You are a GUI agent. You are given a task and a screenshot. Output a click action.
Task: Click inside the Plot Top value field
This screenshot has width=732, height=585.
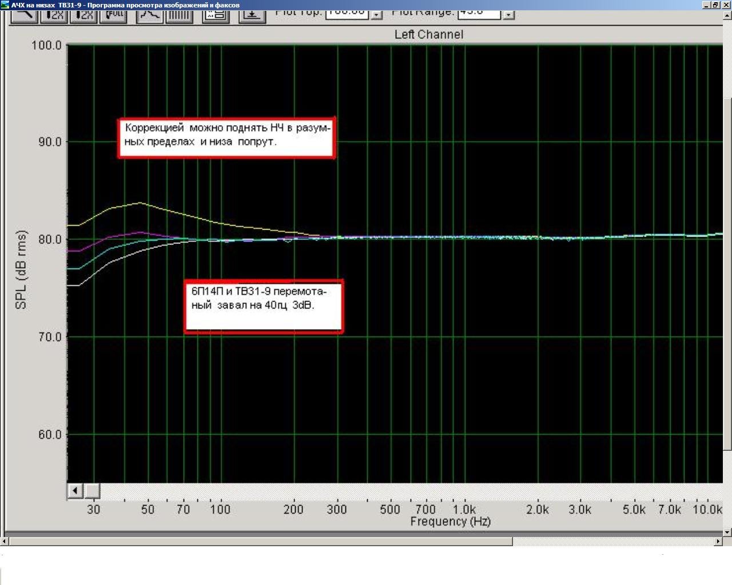(x=347, y=13)
